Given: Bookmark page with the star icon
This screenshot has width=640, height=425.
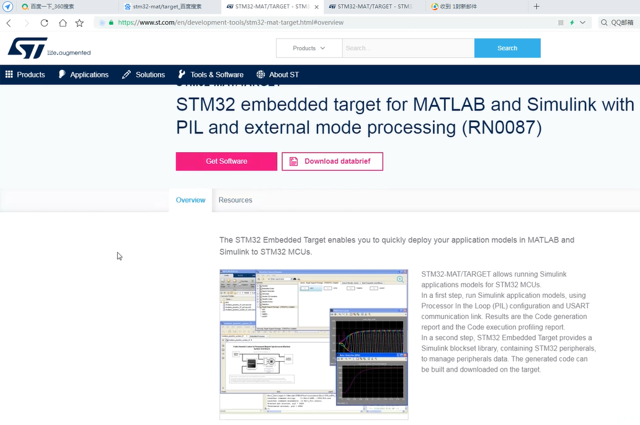Looking at the screenshot, I should [x=79, y=23].
